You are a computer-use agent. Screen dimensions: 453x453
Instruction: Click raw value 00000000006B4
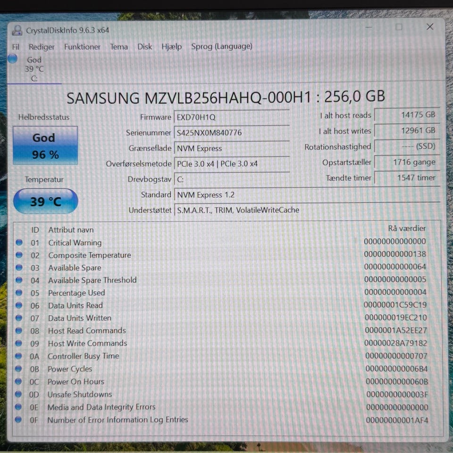coord(396,369)
